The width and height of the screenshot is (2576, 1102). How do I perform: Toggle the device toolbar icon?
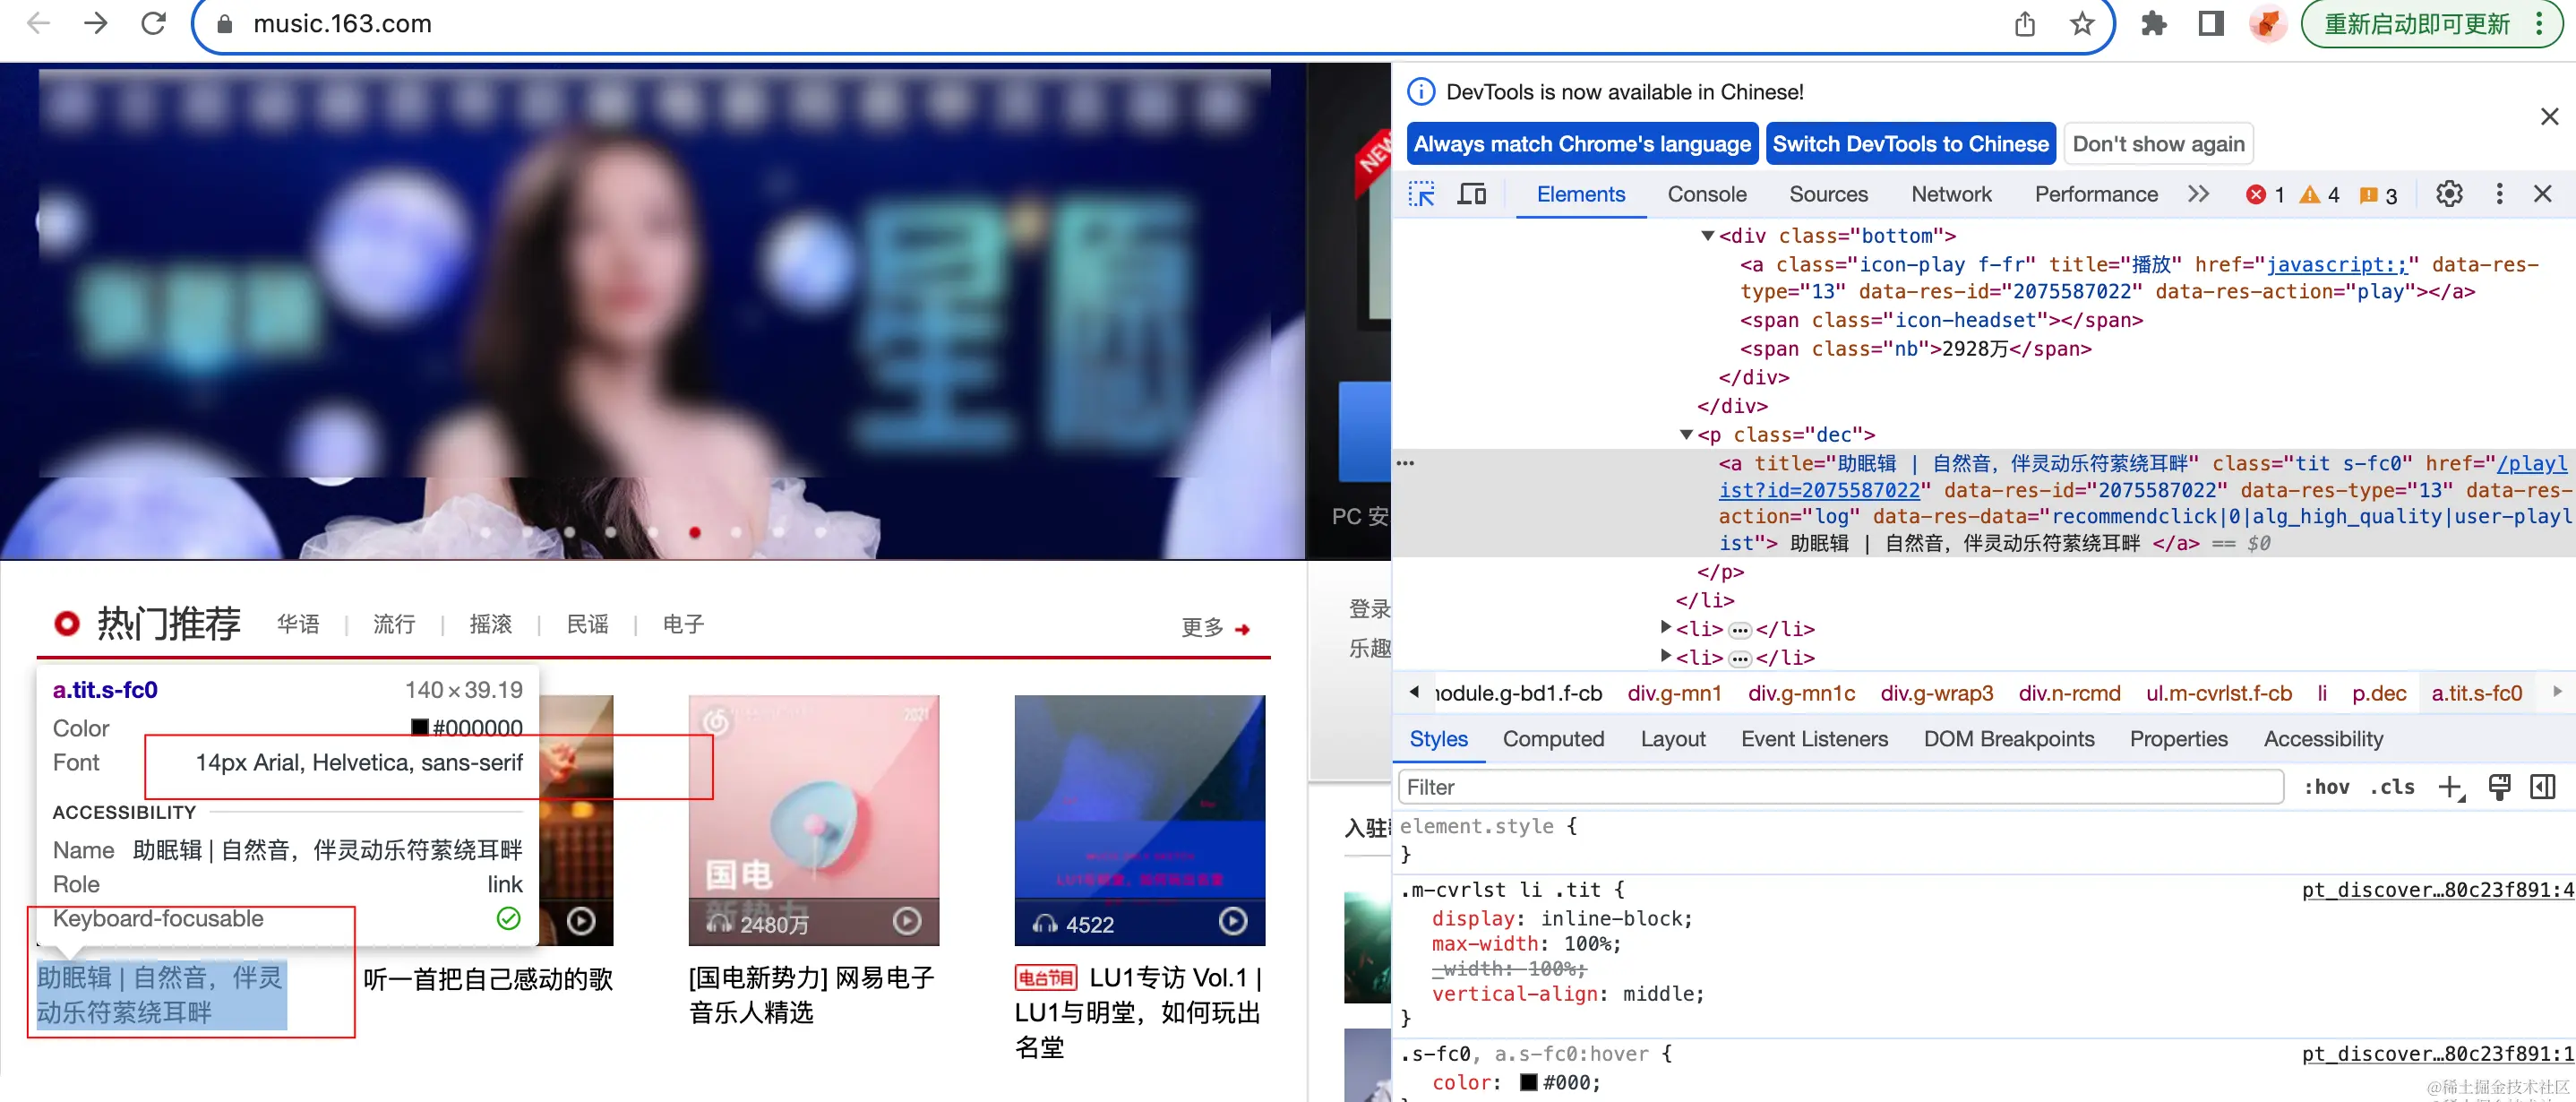click(1471, 194)
